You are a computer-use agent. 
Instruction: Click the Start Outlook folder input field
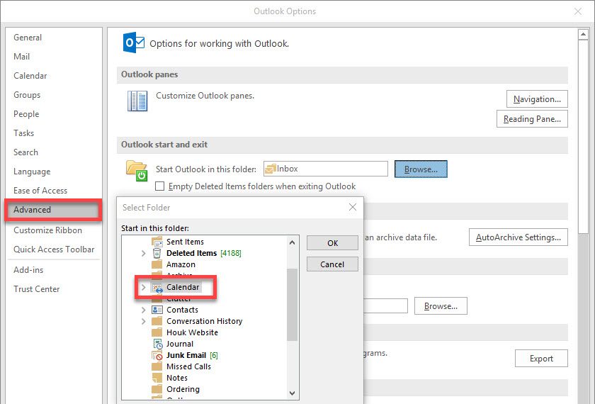click(326, 169)
